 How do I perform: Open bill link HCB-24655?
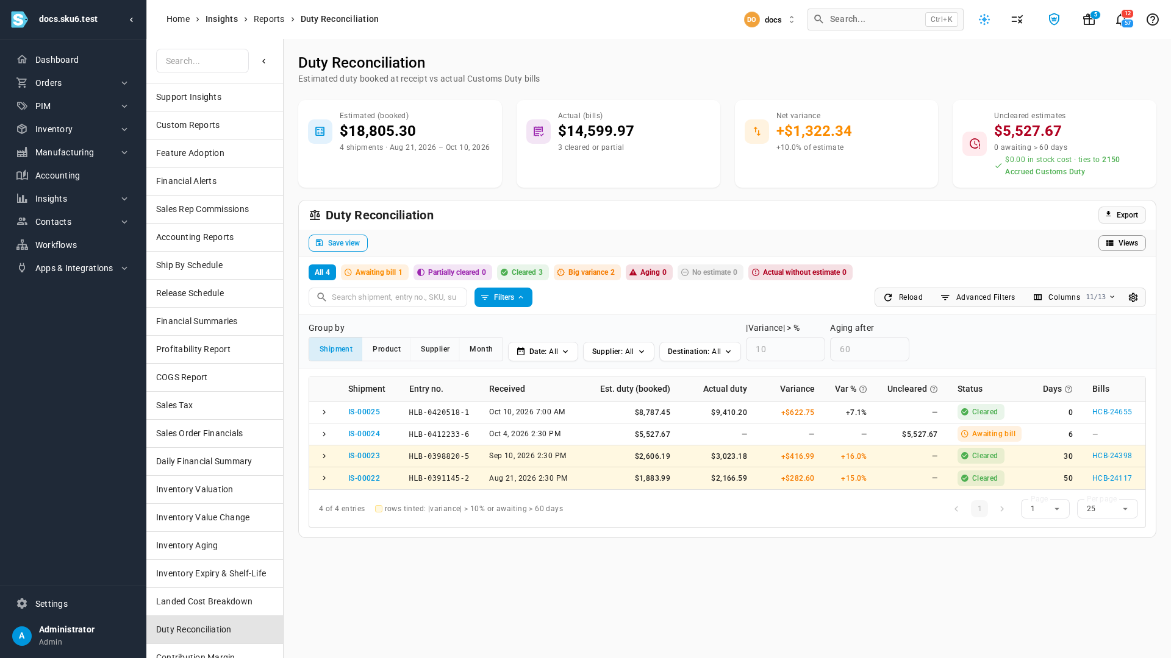pyautogui.click(x=1111, y=412)
